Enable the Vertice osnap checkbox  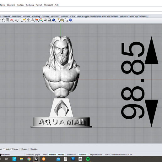(12, 149)
